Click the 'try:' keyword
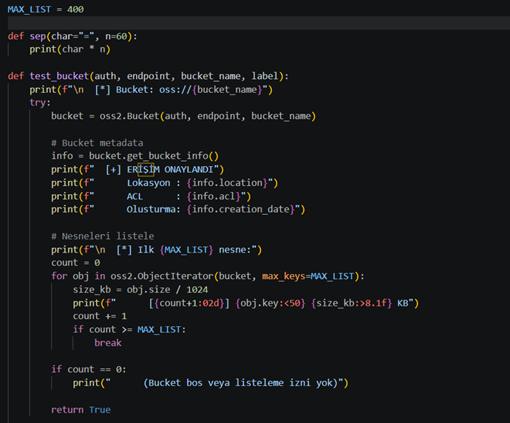Screen dimensions: 510x423 click(x=40, y=103)
